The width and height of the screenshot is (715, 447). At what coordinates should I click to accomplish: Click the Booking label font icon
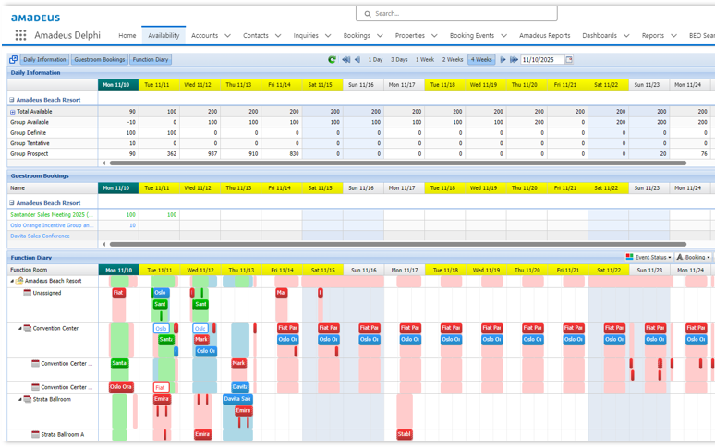[679, 257]
